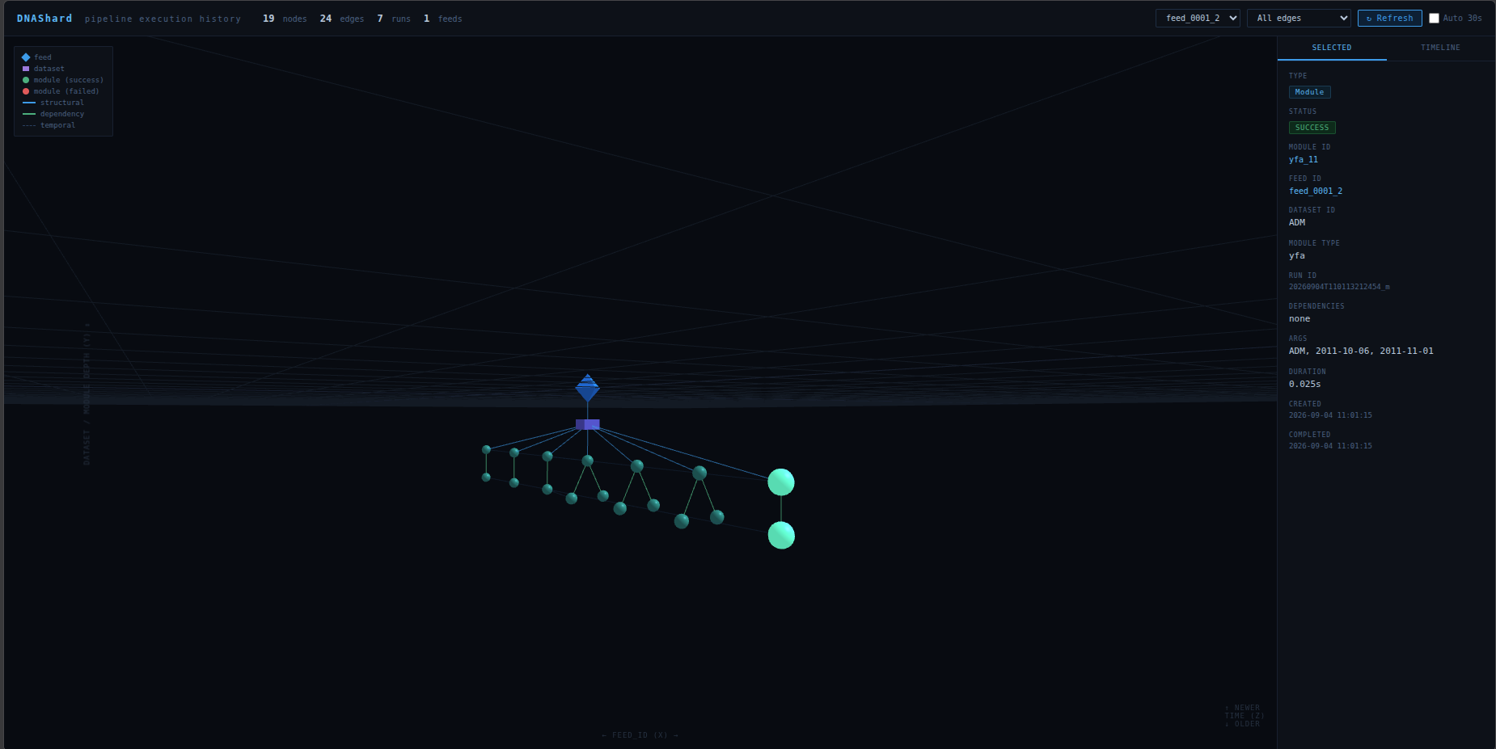The width and height of the screenshot is (1496, 749).
Task: Click the ADM dataset ID value
Action: coord(1297,223)
